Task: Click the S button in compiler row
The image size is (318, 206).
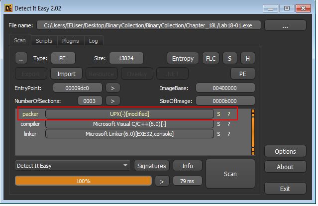Action: pyautogui.click(x=218, y=124)
